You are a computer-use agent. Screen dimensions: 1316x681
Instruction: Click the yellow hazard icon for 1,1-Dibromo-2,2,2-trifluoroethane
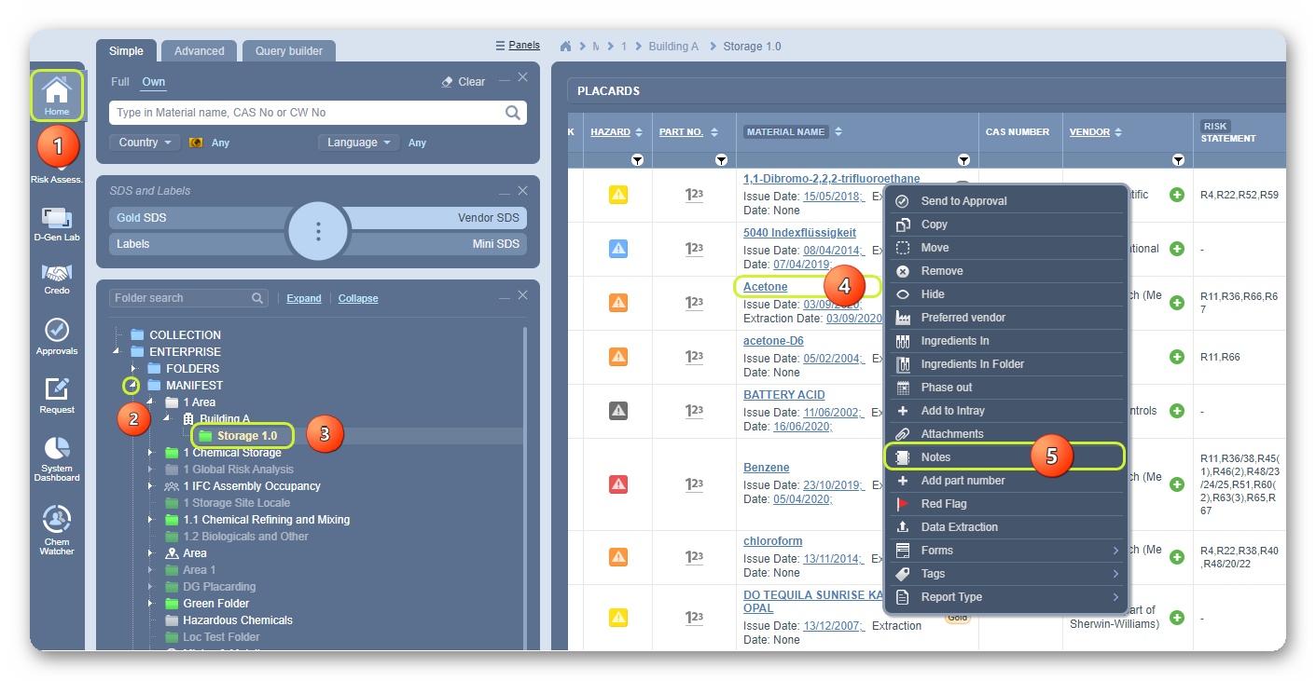[618, 195]
